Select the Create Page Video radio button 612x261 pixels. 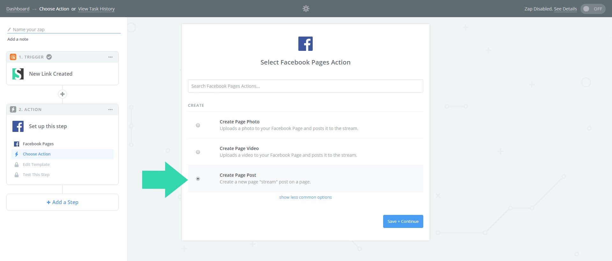(x=198, y=152)
